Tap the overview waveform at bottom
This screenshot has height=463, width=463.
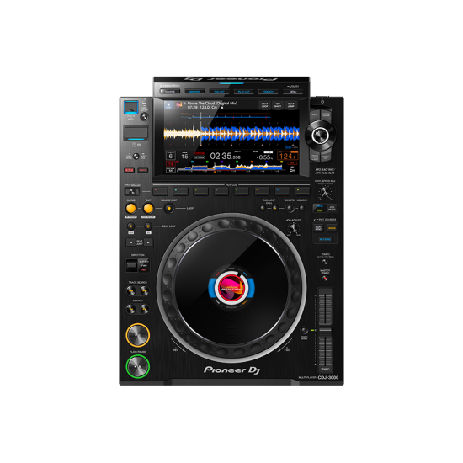(231, 168)
